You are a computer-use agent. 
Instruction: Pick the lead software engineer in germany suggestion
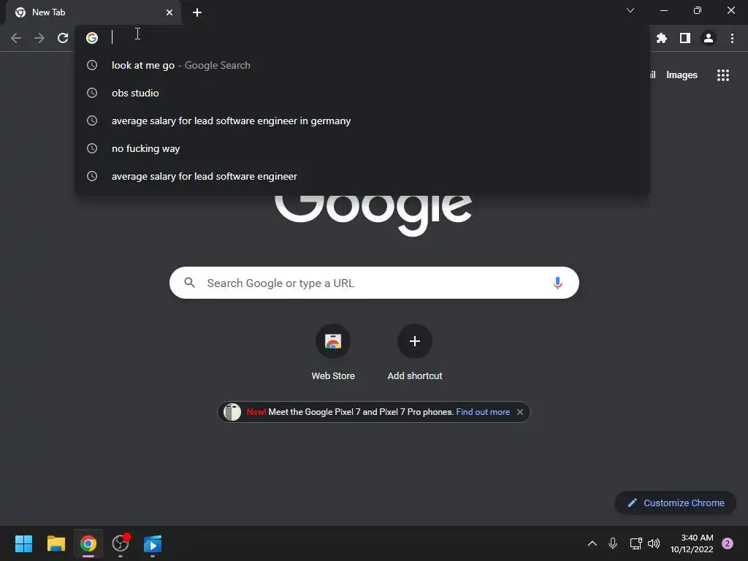362,121
